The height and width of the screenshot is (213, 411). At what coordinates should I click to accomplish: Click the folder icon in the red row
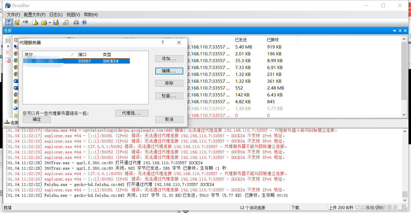(x=16, y=115)
